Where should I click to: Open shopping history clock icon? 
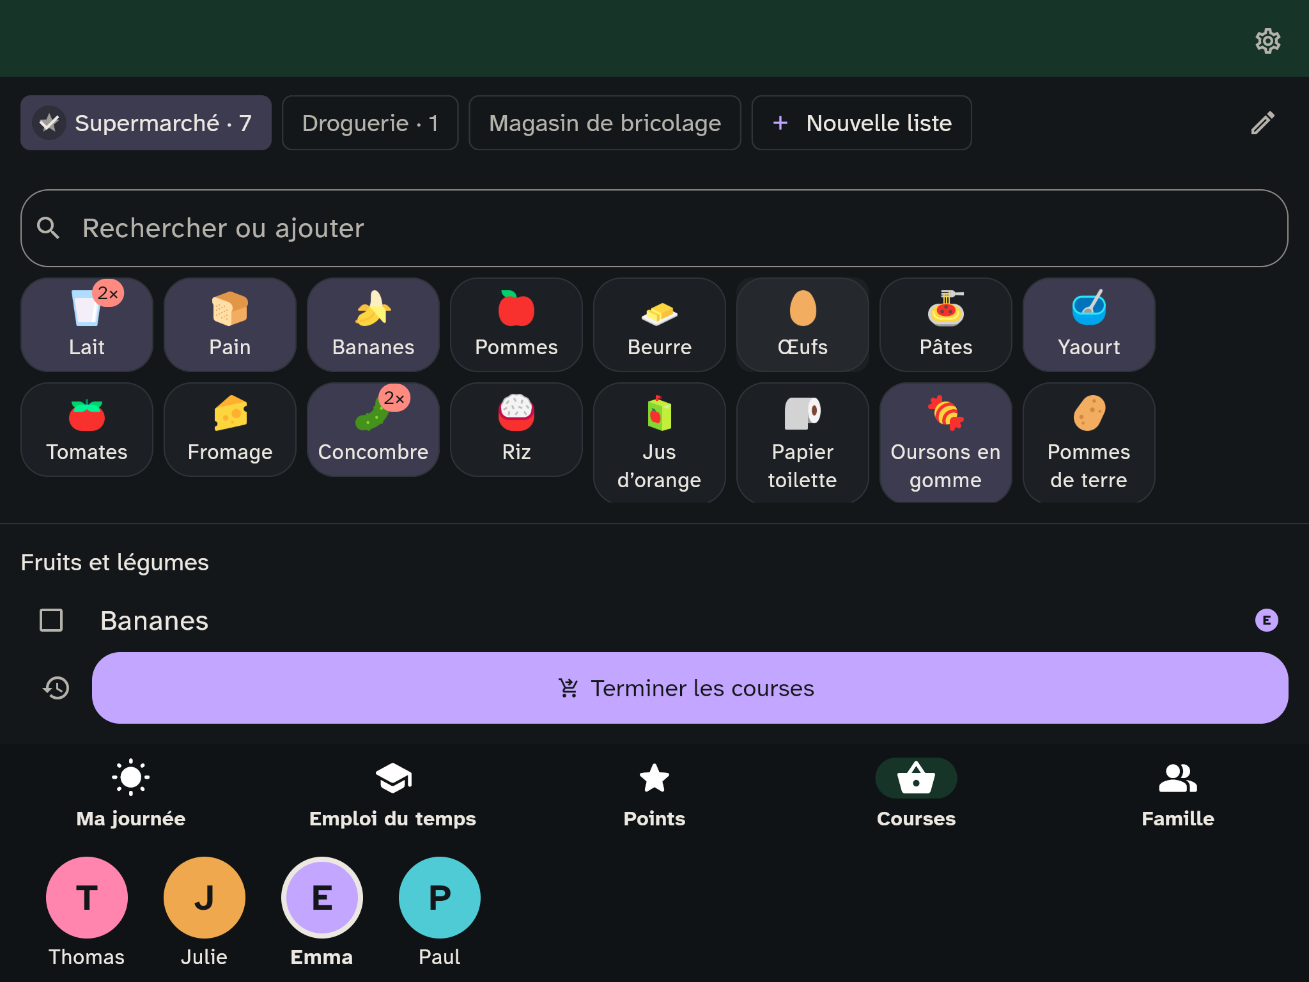pyautogui.click(x=56, y=688)
